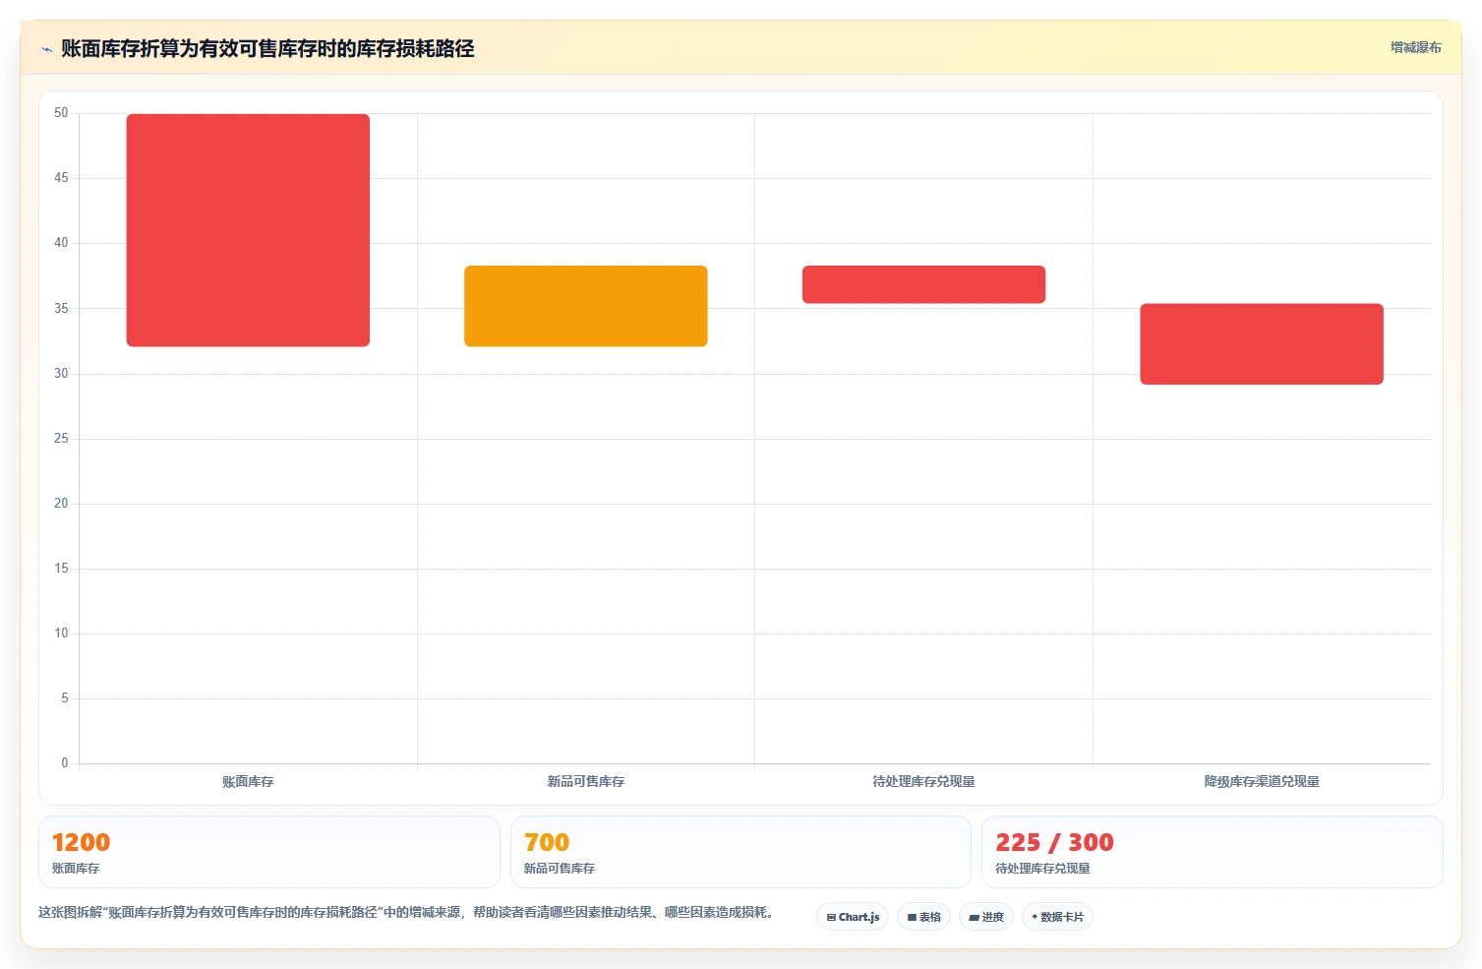The image size is (1482, 969).
Task: Click the x-axis label 账面库存
Action: 248,782
